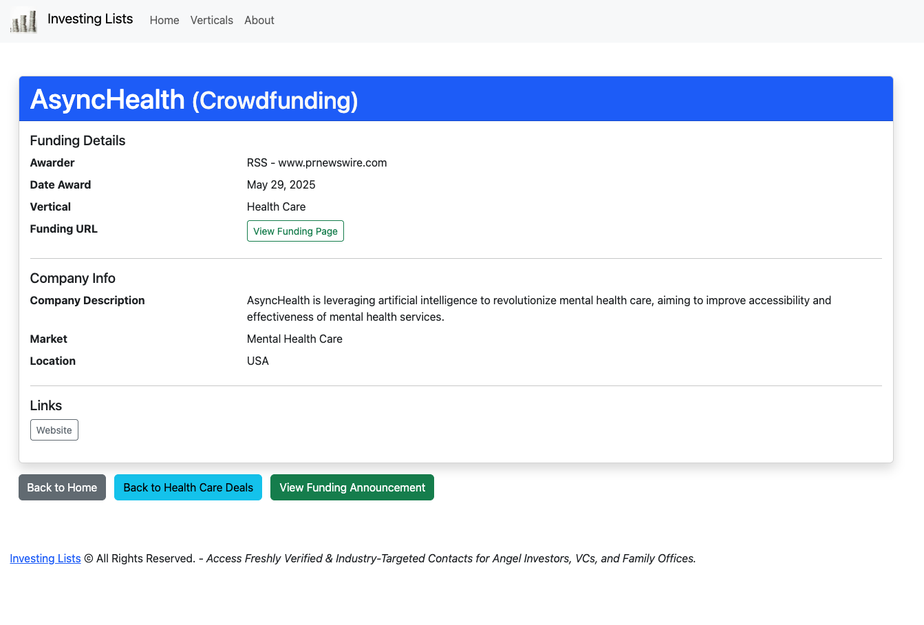Click View Funding Announcement button
The width and height of the screenshot is (924, 625).
tap(352, 487)
